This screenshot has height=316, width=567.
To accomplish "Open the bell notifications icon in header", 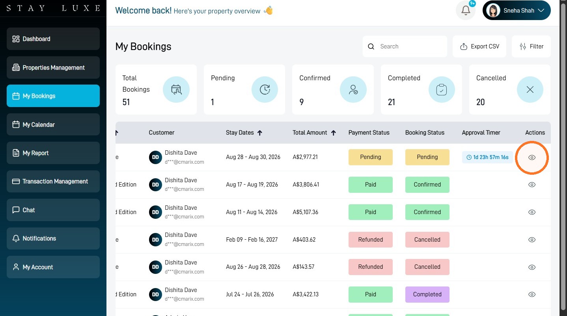I will pos(466,11).
